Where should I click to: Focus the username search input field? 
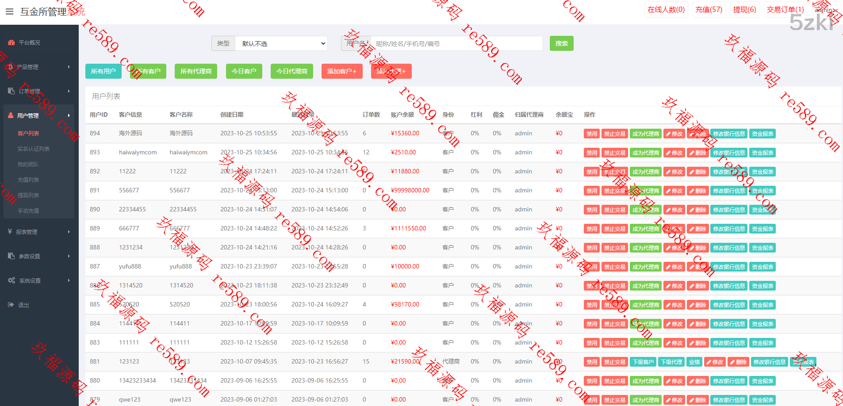point(456,43)
